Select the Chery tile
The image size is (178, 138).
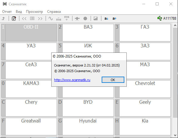click(x=29, y=108)
